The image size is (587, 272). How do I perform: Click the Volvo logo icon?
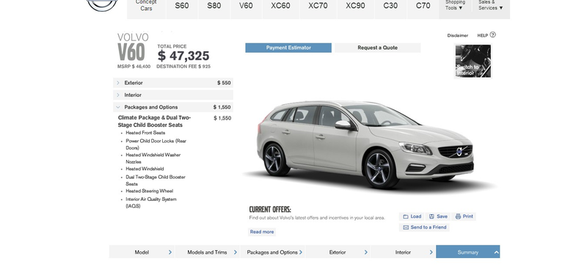pyautogui.click(x=102, y=4)
